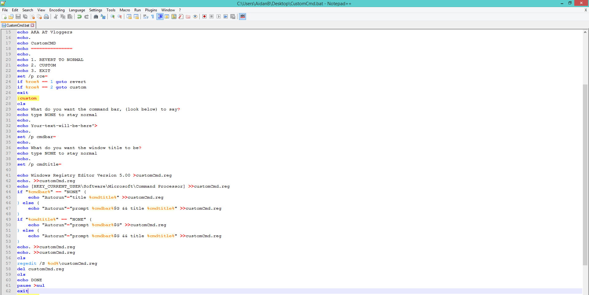Screen dimensions: 589x295
Task: Run the spell check (ABC icon)
Action: click(242, 17)
